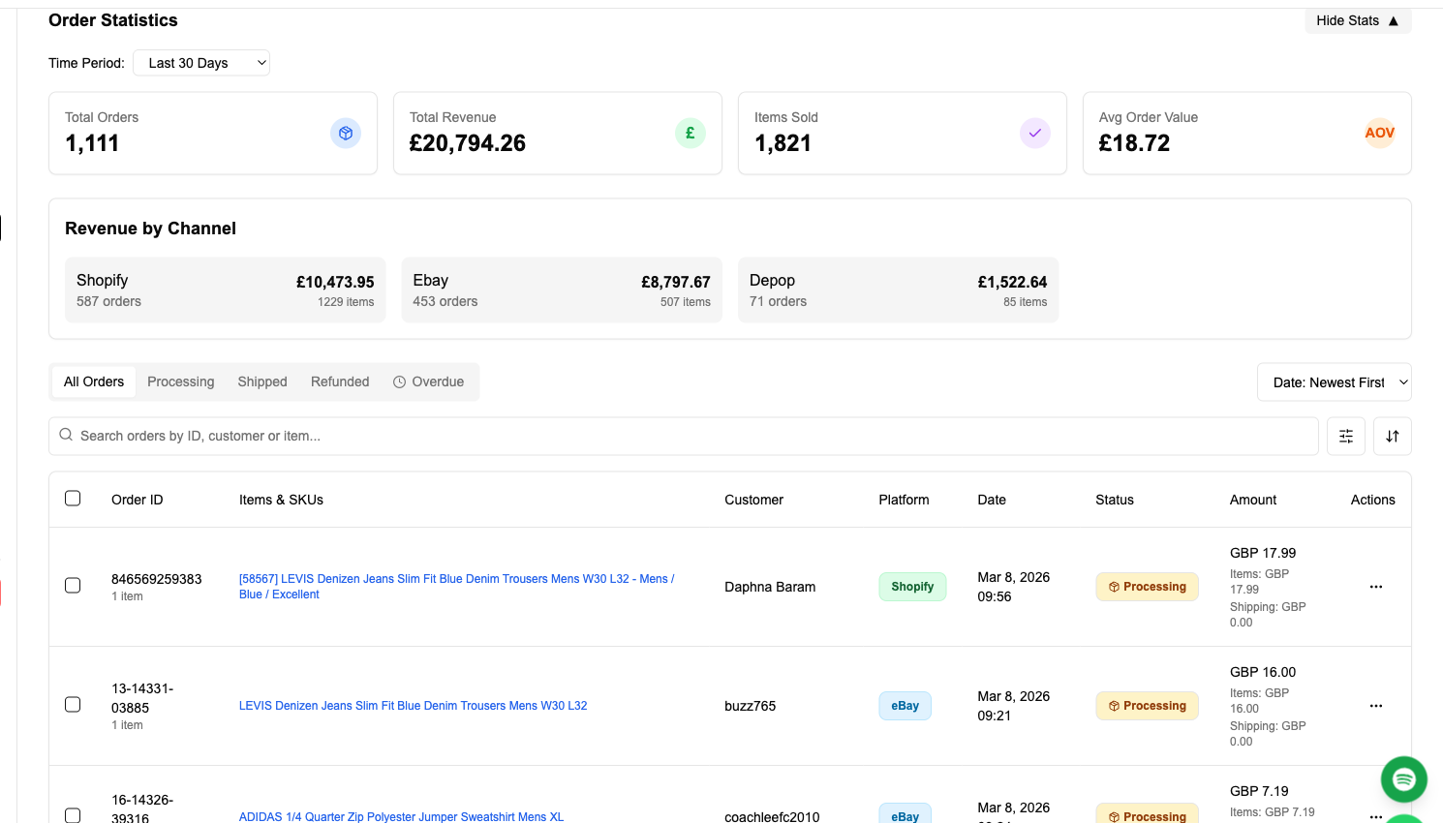1443x823 pixels.
Task: Open the Last 30 Days time period dropdown
Action: [x=201, y=63]
